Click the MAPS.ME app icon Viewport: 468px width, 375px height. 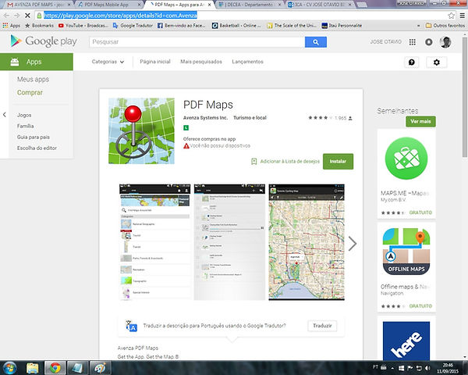(406, 158)
